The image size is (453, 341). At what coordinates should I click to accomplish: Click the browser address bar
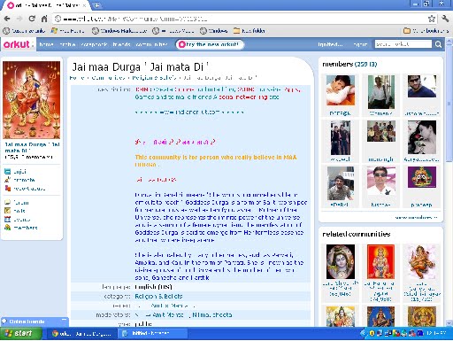point(241,19)
